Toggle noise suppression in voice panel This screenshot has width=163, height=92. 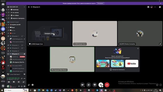22,78
